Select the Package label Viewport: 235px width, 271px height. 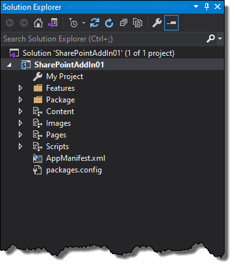point(60,100)
